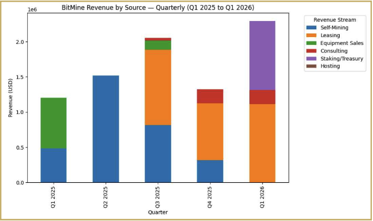Click the red Consulting segment atop Q3 2025
The height and width of the screenshot is (221, 373).
158,39
